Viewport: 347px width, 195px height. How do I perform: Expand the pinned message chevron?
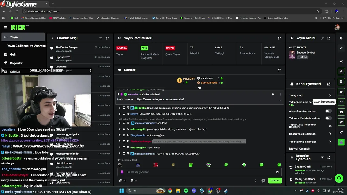point(280,100)
